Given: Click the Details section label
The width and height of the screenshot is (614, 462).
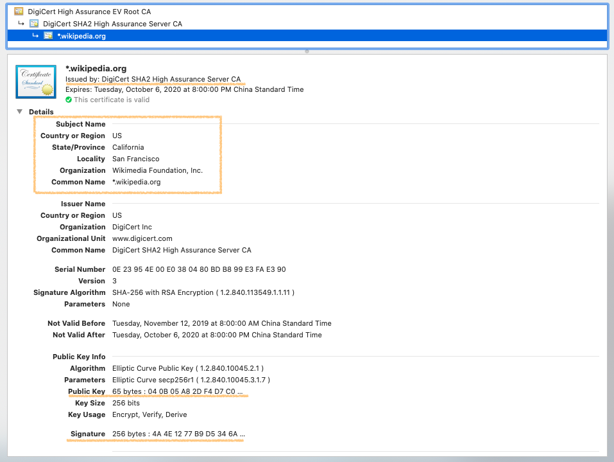Looking at the screenshot, I should (41, 112).
